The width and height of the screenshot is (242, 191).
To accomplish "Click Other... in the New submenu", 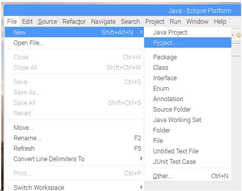I will (x=162, y=176).
